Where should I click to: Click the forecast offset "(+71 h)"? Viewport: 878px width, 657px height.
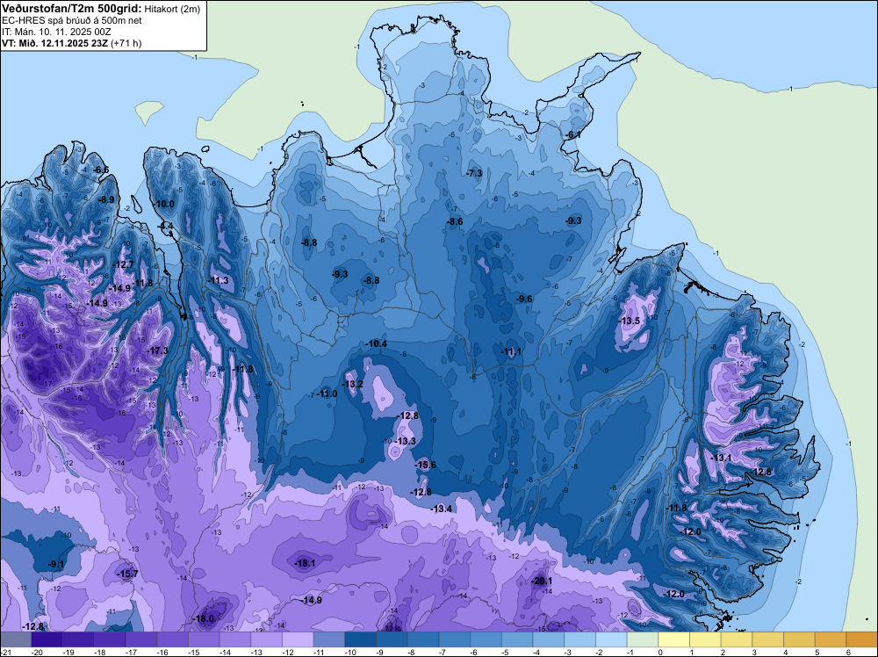pyautogui.click(x=126, y=43)
